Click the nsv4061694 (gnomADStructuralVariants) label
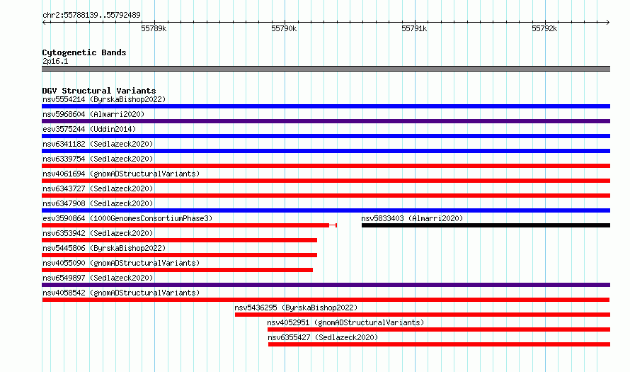Screen dimensions: 630x372 [121, 174]
